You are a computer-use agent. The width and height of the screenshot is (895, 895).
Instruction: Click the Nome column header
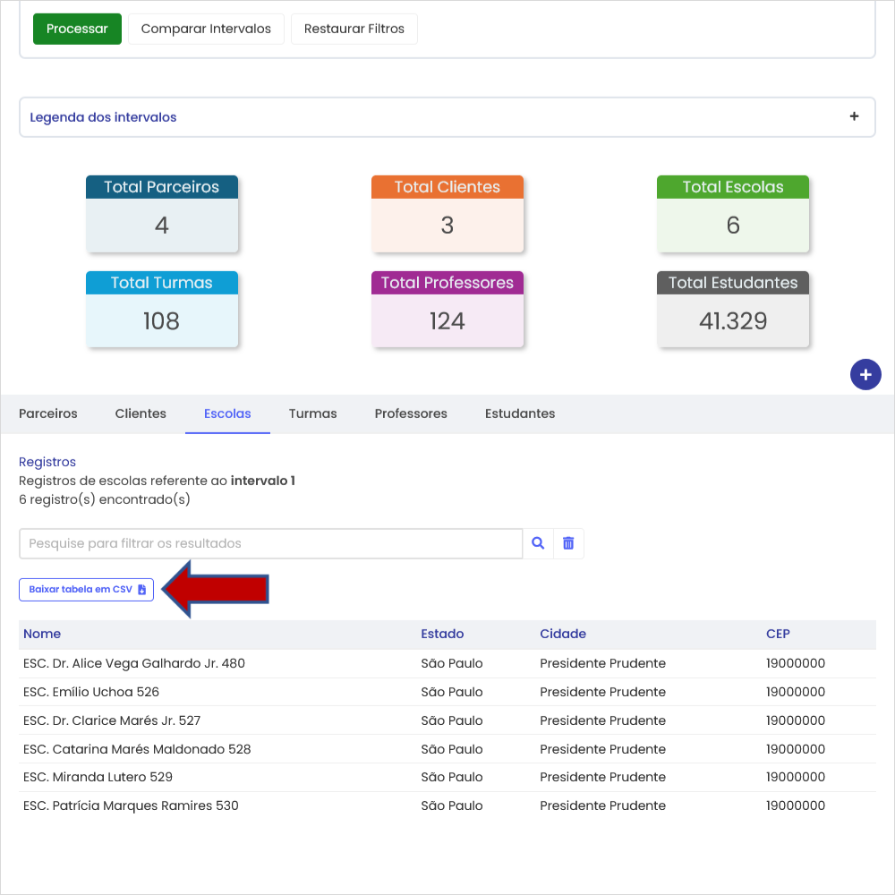[x=42, y=635]
